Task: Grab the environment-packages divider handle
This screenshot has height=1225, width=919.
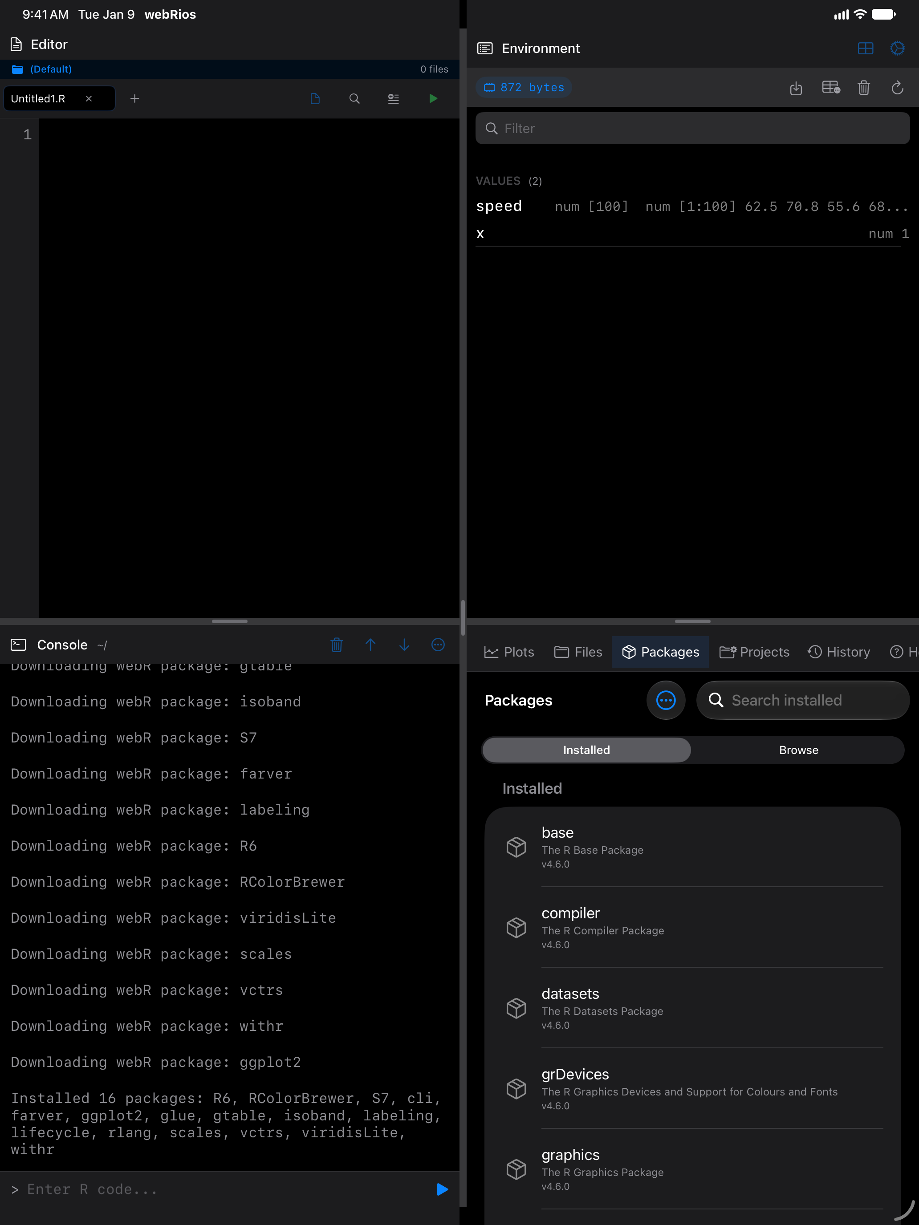Action: click(692, 621)
